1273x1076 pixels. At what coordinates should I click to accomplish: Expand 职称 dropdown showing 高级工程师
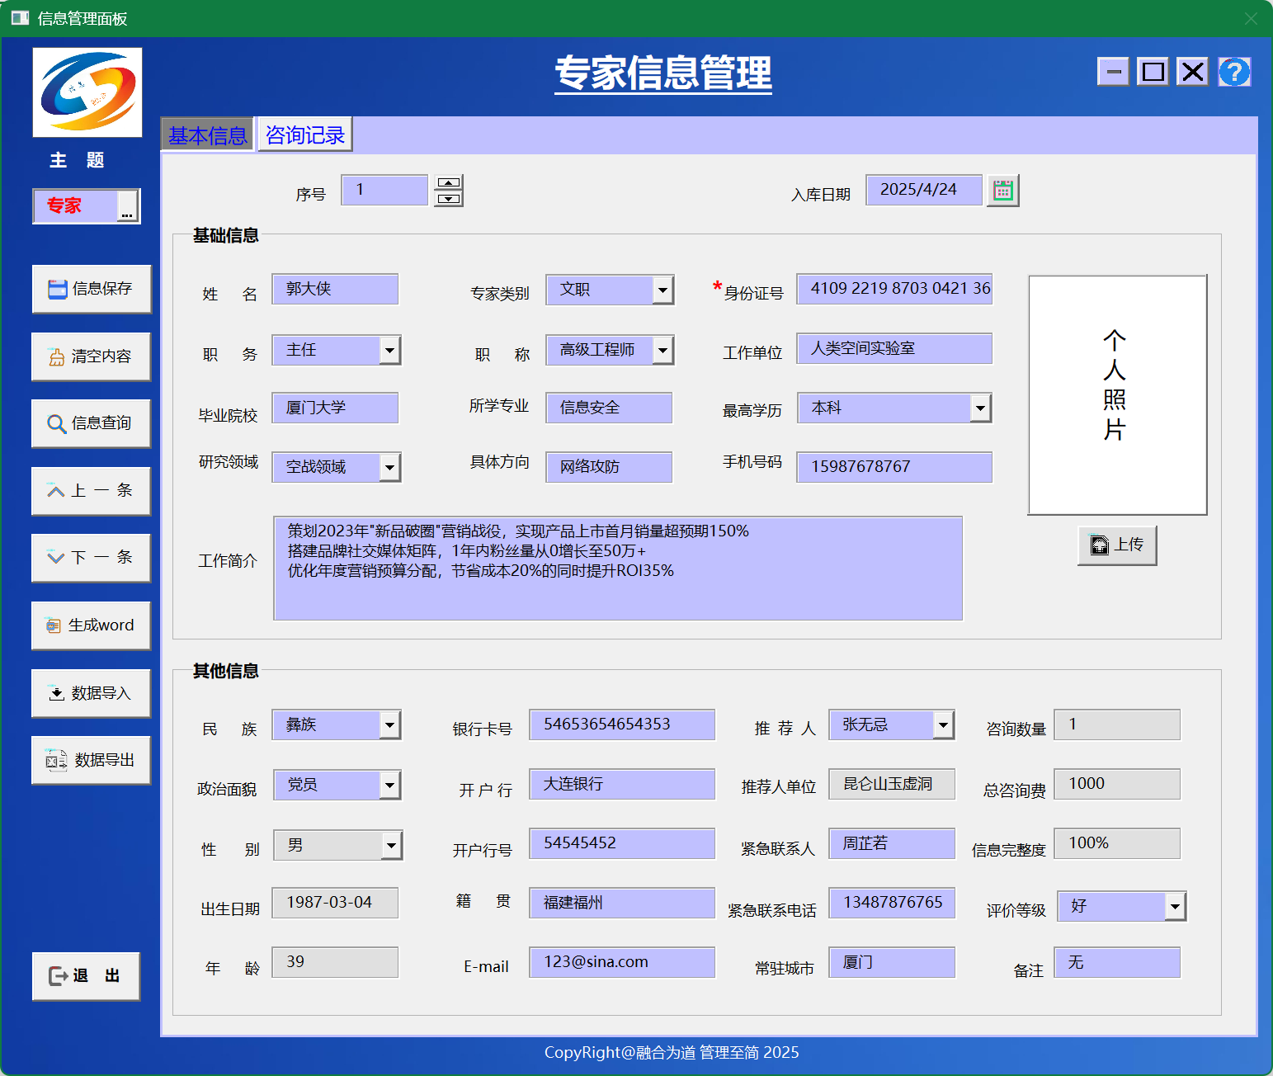tap(662, 350)
